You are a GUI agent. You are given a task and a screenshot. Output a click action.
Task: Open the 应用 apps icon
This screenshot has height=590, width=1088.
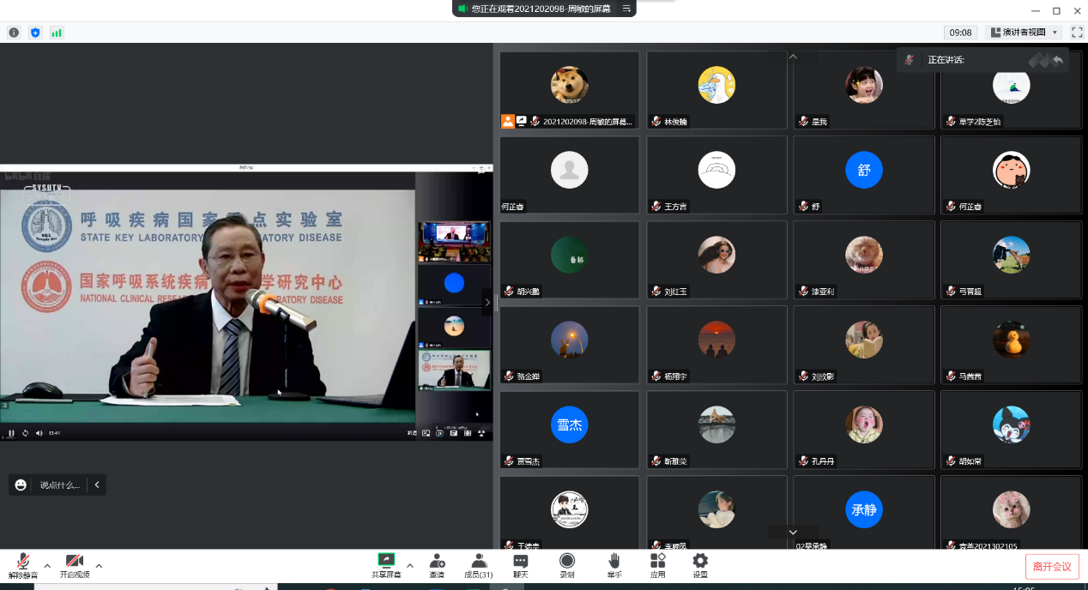point(658,563)
